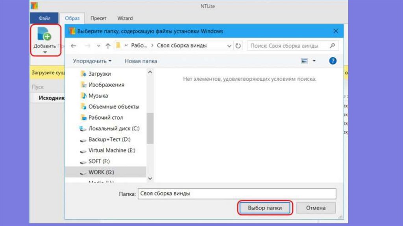
Task: Refresh the folder view
Action: [238, 46]
